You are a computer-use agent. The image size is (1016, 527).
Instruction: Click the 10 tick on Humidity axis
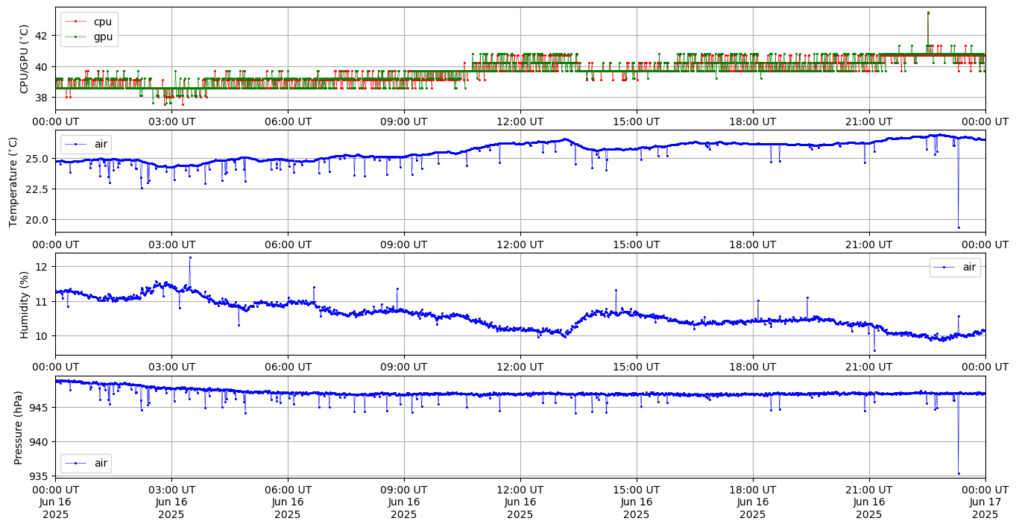(x=42, y=336)
